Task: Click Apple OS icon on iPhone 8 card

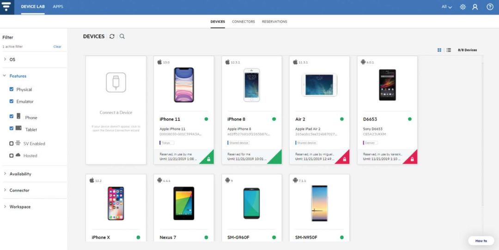Action: tap(227, 62)
